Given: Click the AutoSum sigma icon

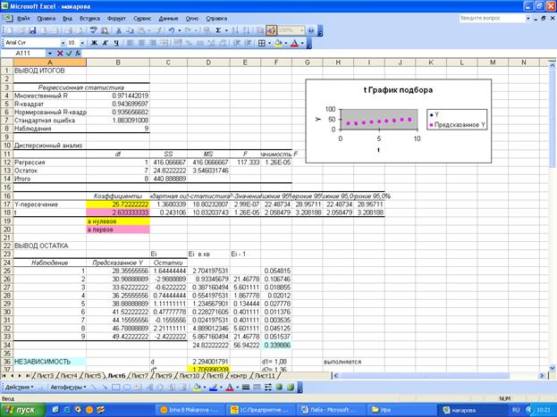Looking at the screenshot, I should [218, 29].
